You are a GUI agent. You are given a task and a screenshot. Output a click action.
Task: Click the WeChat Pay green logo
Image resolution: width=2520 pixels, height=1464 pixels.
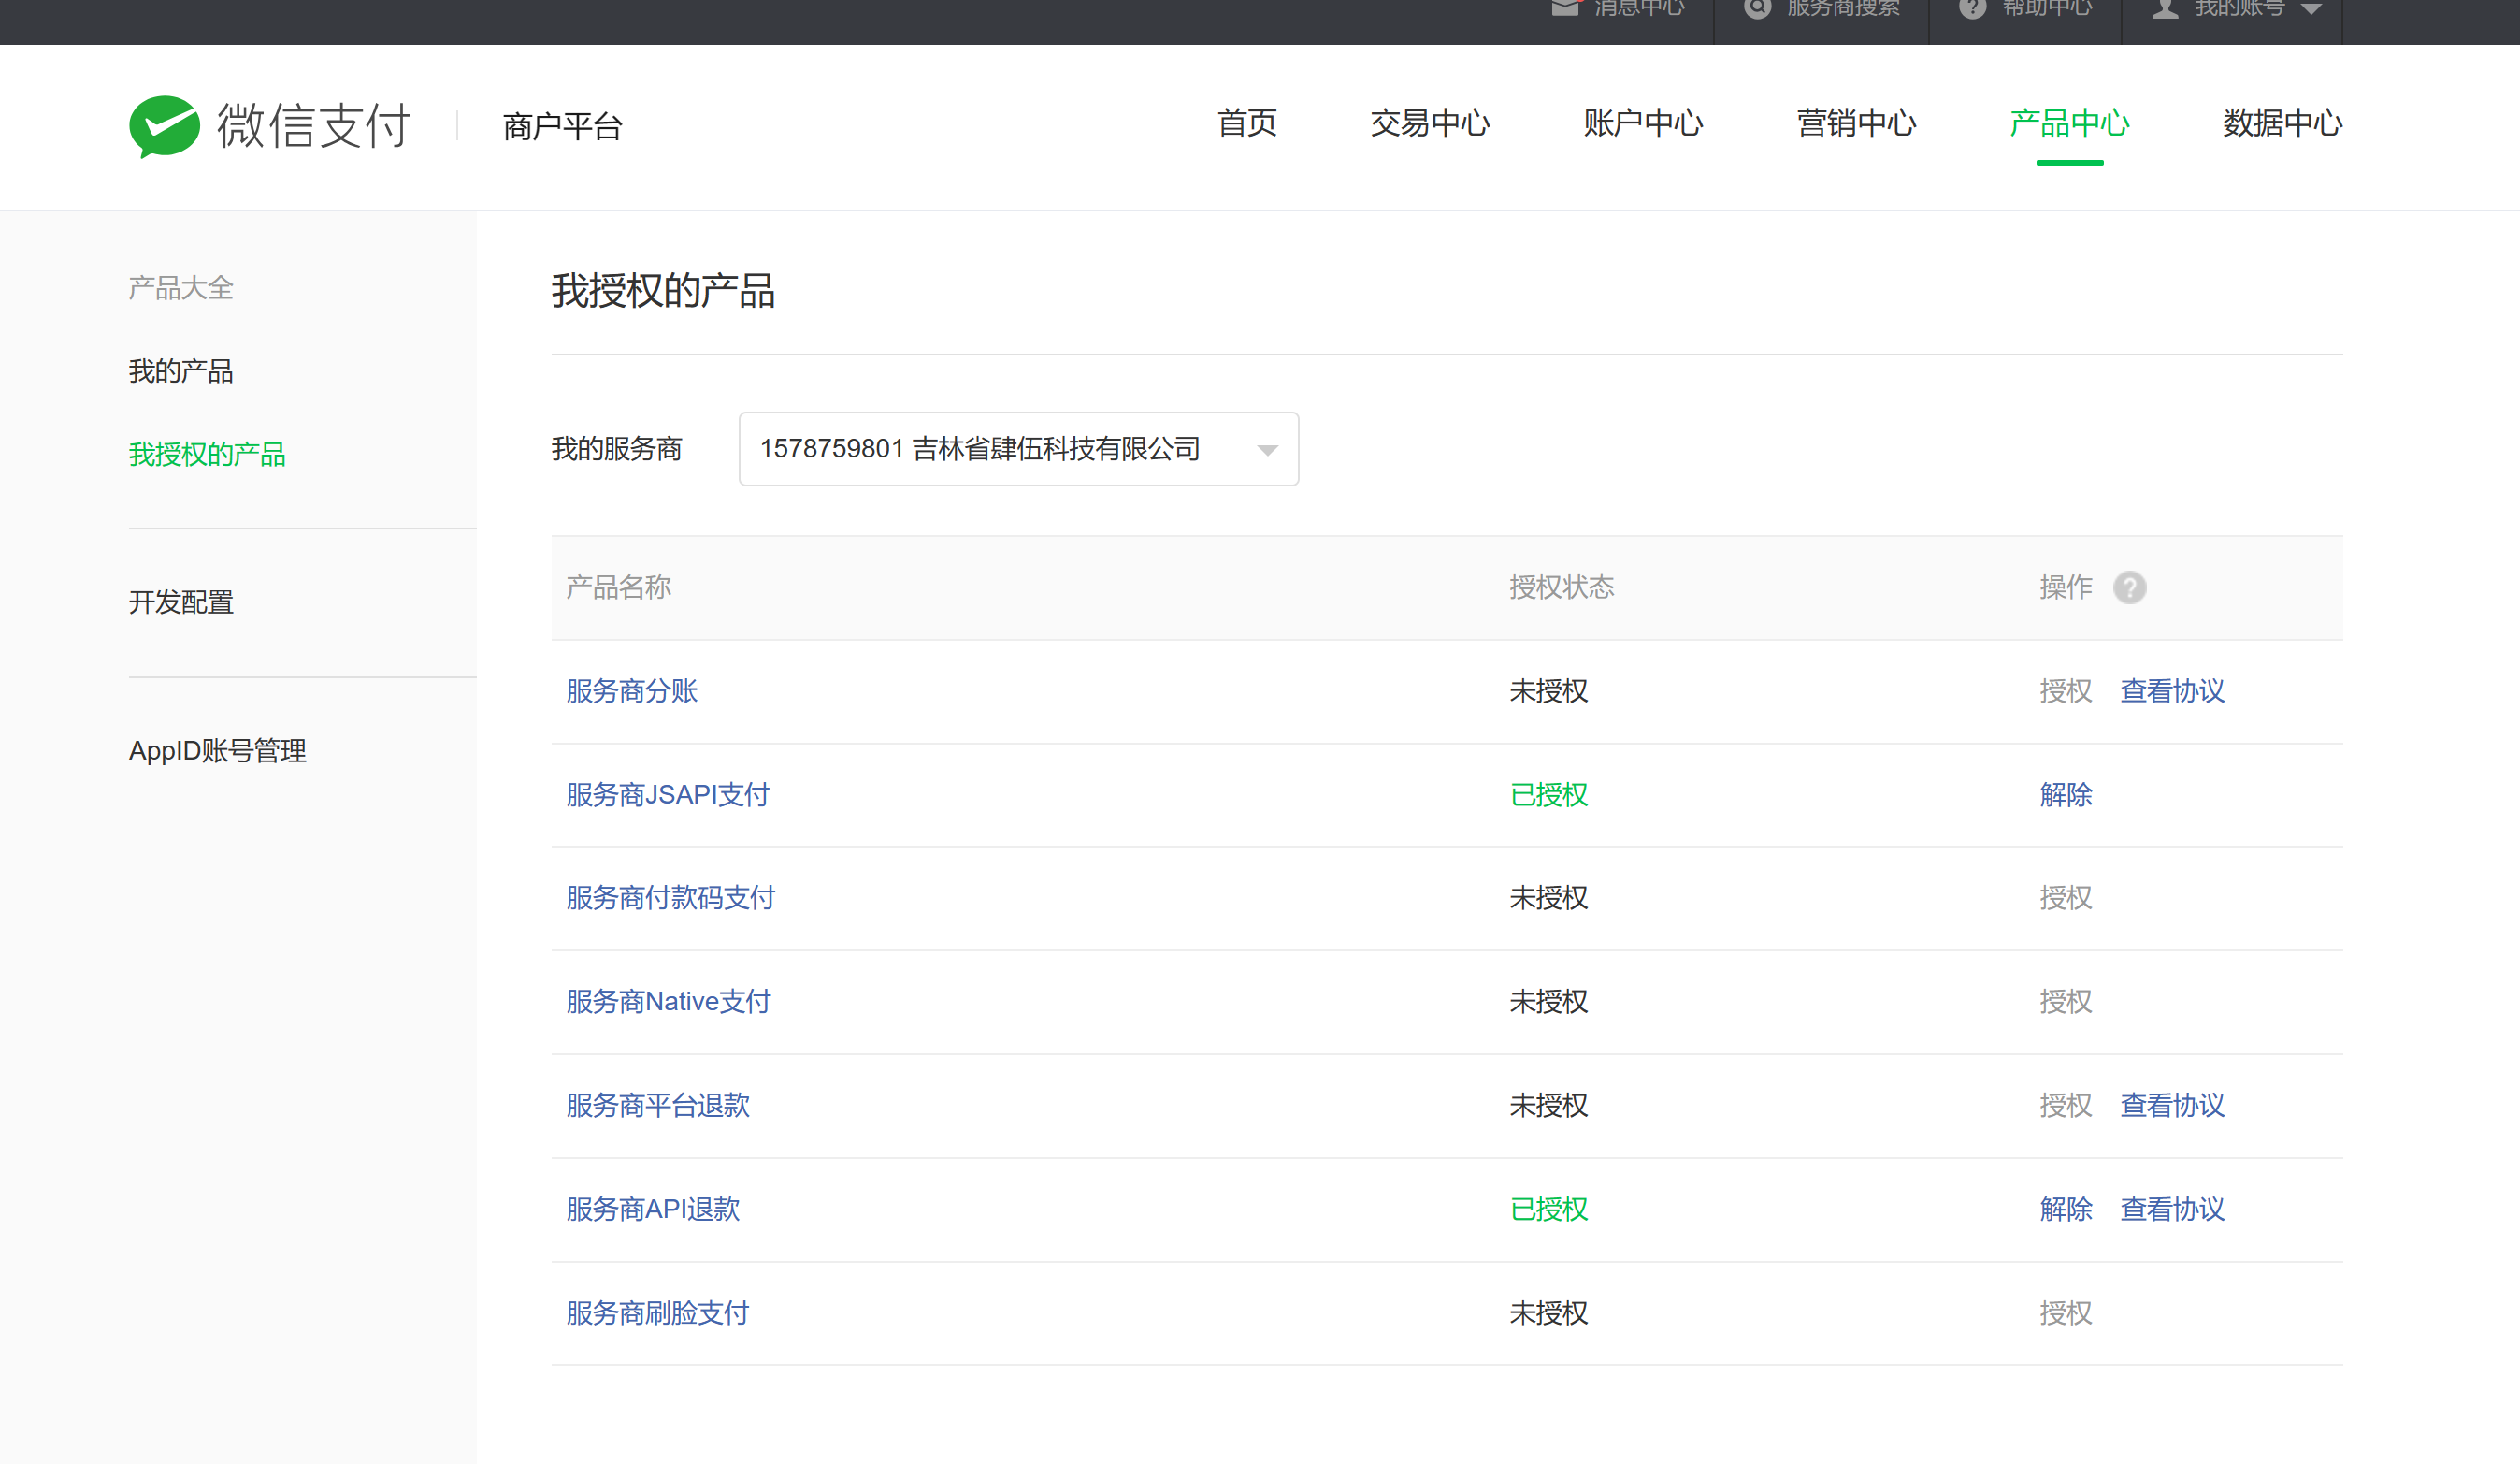point(164,126)
